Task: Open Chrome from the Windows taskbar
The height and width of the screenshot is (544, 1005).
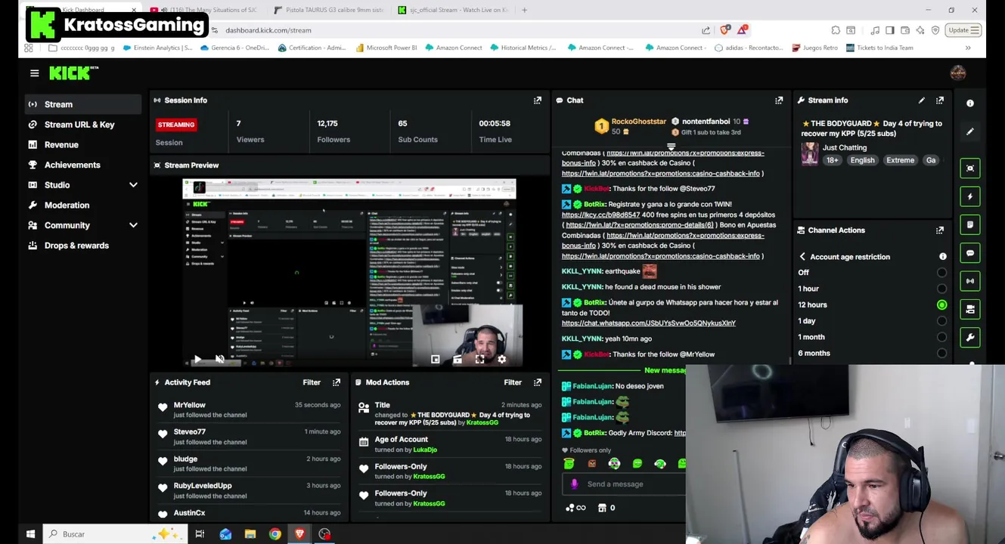Action: pyautogui.click(x=275, y=534)
